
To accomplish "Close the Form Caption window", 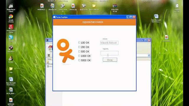I will point(134,17).
